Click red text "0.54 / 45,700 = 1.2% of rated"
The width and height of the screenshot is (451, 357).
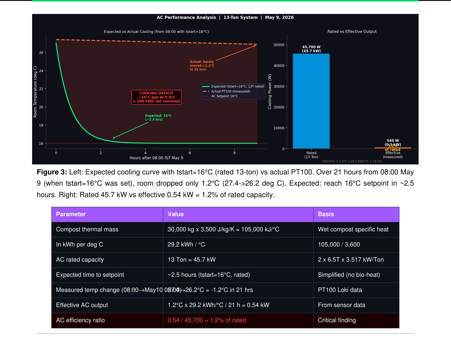(207, 320)
